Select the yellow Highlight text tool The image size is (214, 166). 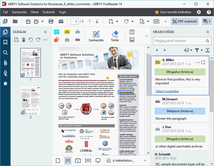coord(67,32)
